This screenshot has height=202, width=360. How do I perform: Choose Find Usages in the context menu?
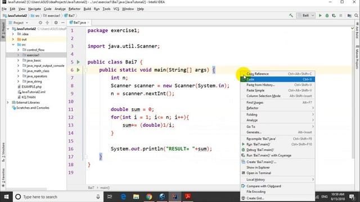(x=277, y=103)
